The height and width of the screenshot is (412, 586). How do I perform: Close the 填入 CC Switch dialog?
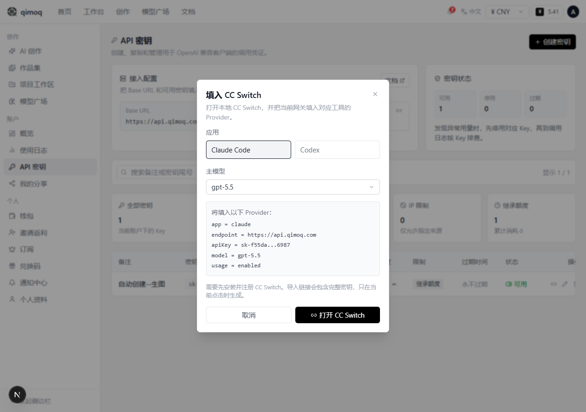(375, 94)
